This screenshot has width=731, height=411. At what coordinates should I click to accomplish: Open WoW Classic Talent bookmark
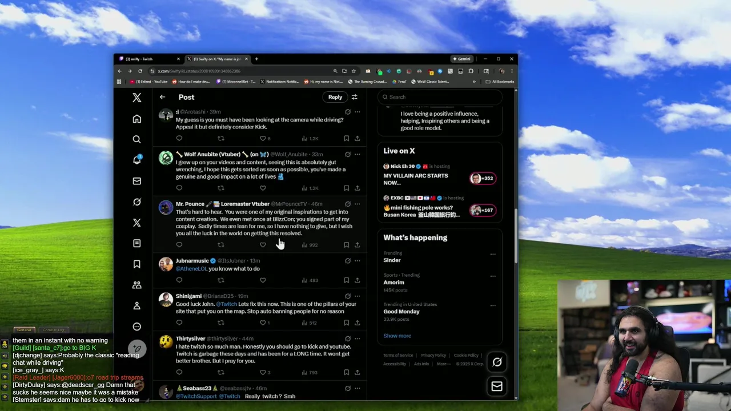429,82
